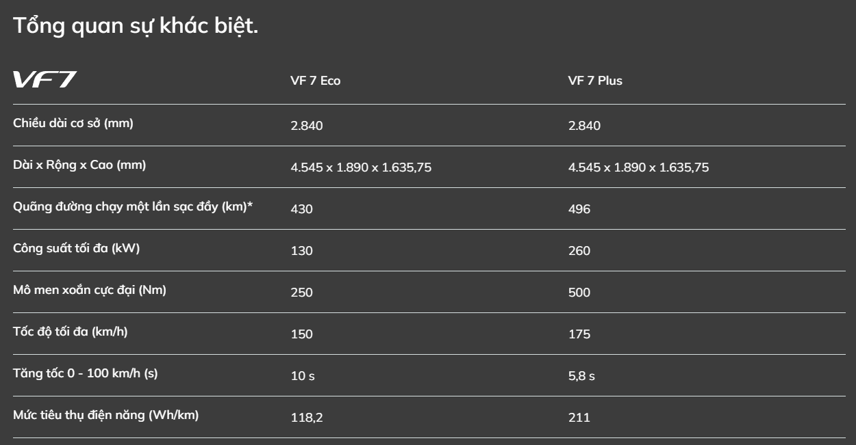Click the 430 km range value for Eco
Image resolution: width=856 pixels, height=445 pixels.
(x=301, y=209)
